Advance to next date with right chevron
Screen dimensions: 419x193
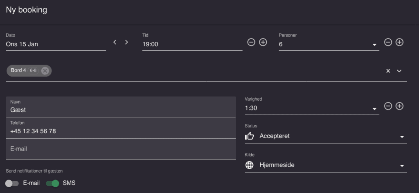[127, 42]
